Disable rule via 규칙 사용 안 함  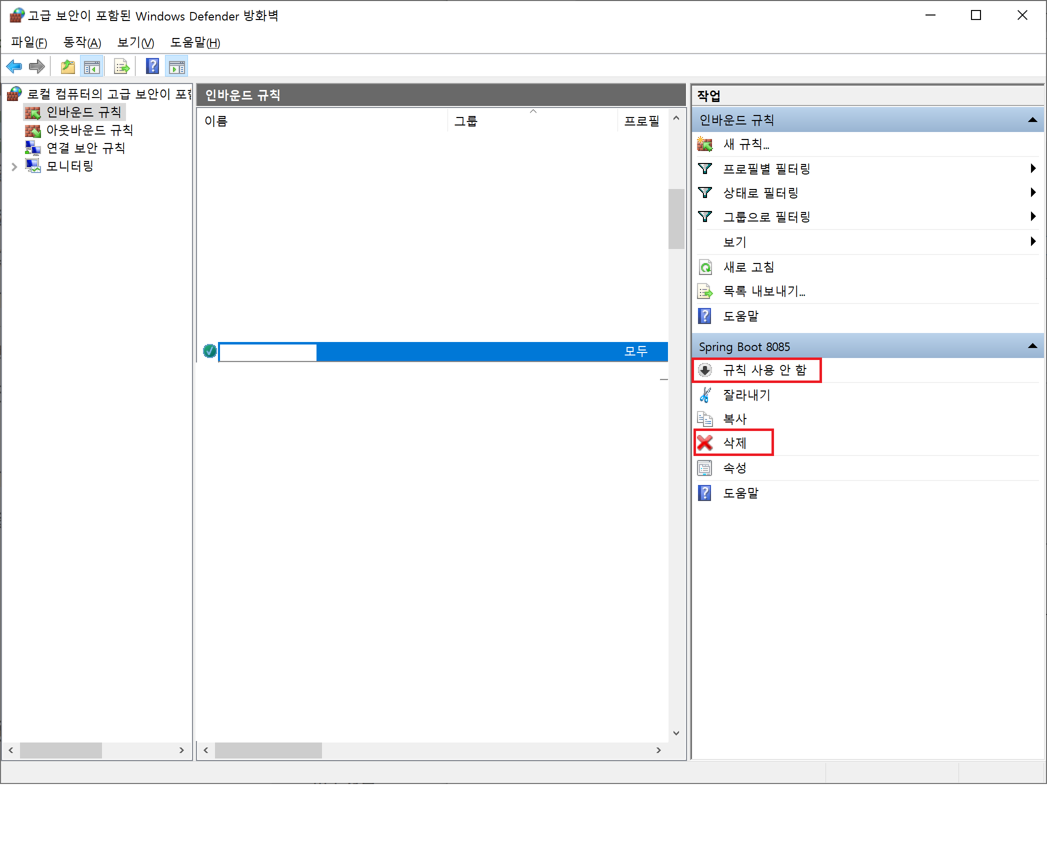tap(764, 370)
